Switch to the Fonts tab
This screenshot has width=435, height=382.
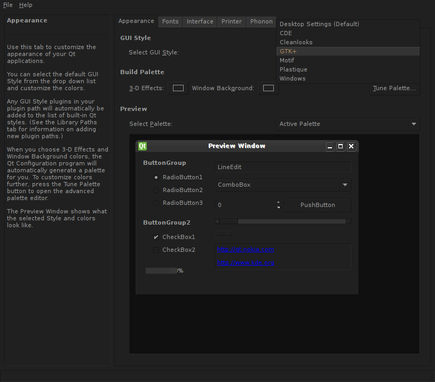(170, 22)
